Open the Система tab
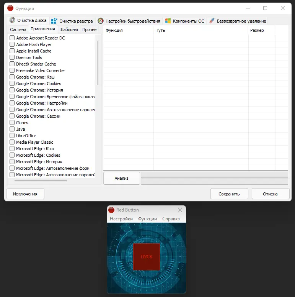Screen dimensions: 295x297 tap(18, 30)
